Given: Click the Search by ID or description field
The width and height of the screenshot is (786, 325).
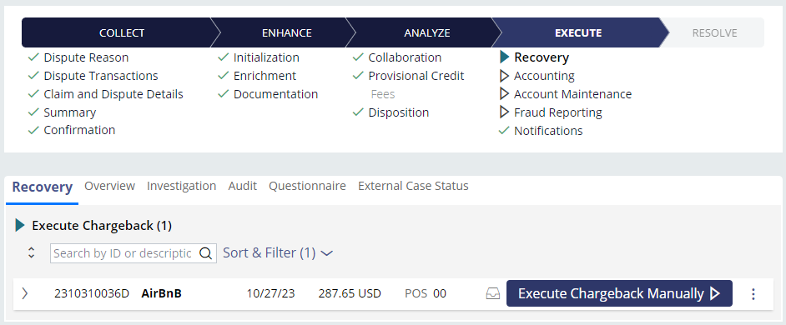Looking at the screenshot, I should point(124,253).
